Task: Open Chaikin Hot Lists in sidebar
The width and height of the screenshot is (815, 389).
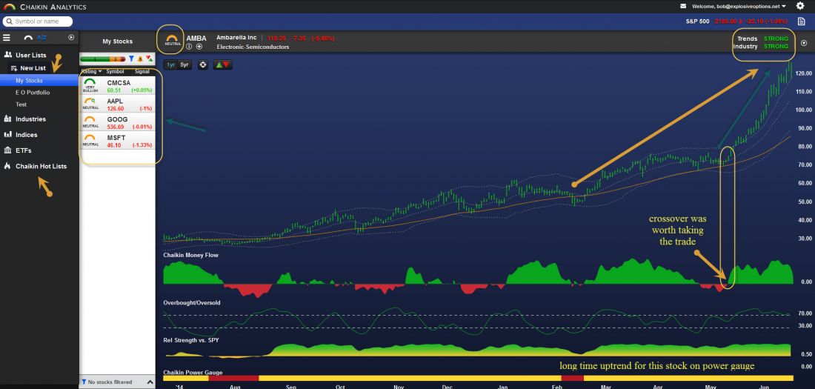Action: pos(41,166)
